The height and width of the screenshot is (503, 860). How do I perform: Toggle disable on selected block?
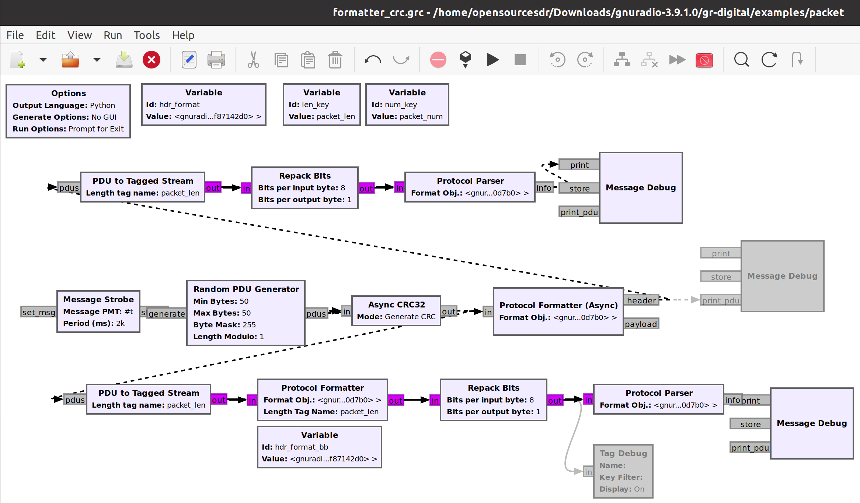(x=649, y=60)
